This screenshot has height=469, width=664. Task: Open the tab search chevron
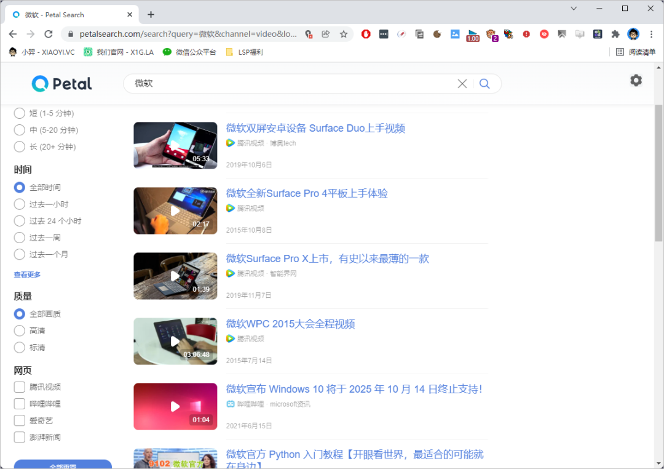tap(574, 9)
